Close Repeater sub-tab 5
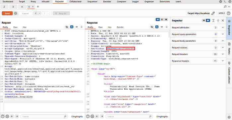This screenshot has height=120, width=232. pyautogui.click(x=33, y=7)
